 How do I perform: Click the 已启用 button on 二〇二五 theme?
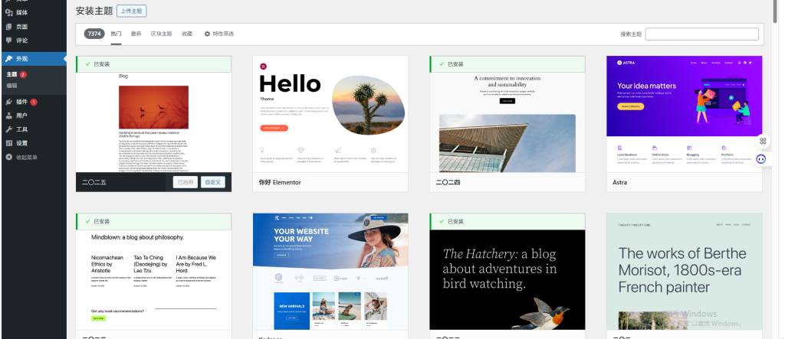point(186,182)
